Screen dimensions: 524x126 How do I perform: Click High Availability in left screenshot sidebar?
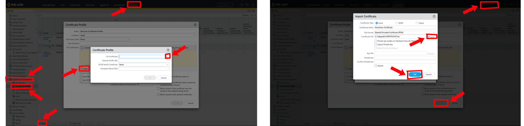[19, 19]
